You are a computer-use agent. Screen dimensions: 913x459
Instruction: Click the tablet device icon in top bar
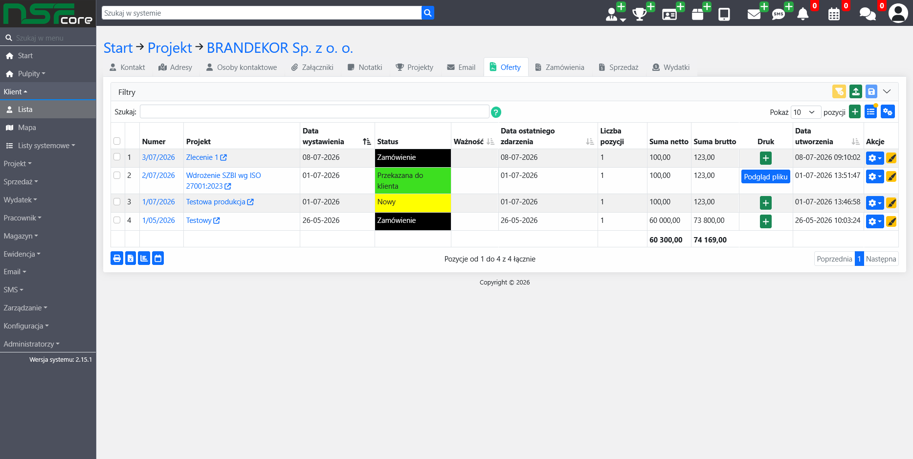pyautogui.click(x=724, y=14)
